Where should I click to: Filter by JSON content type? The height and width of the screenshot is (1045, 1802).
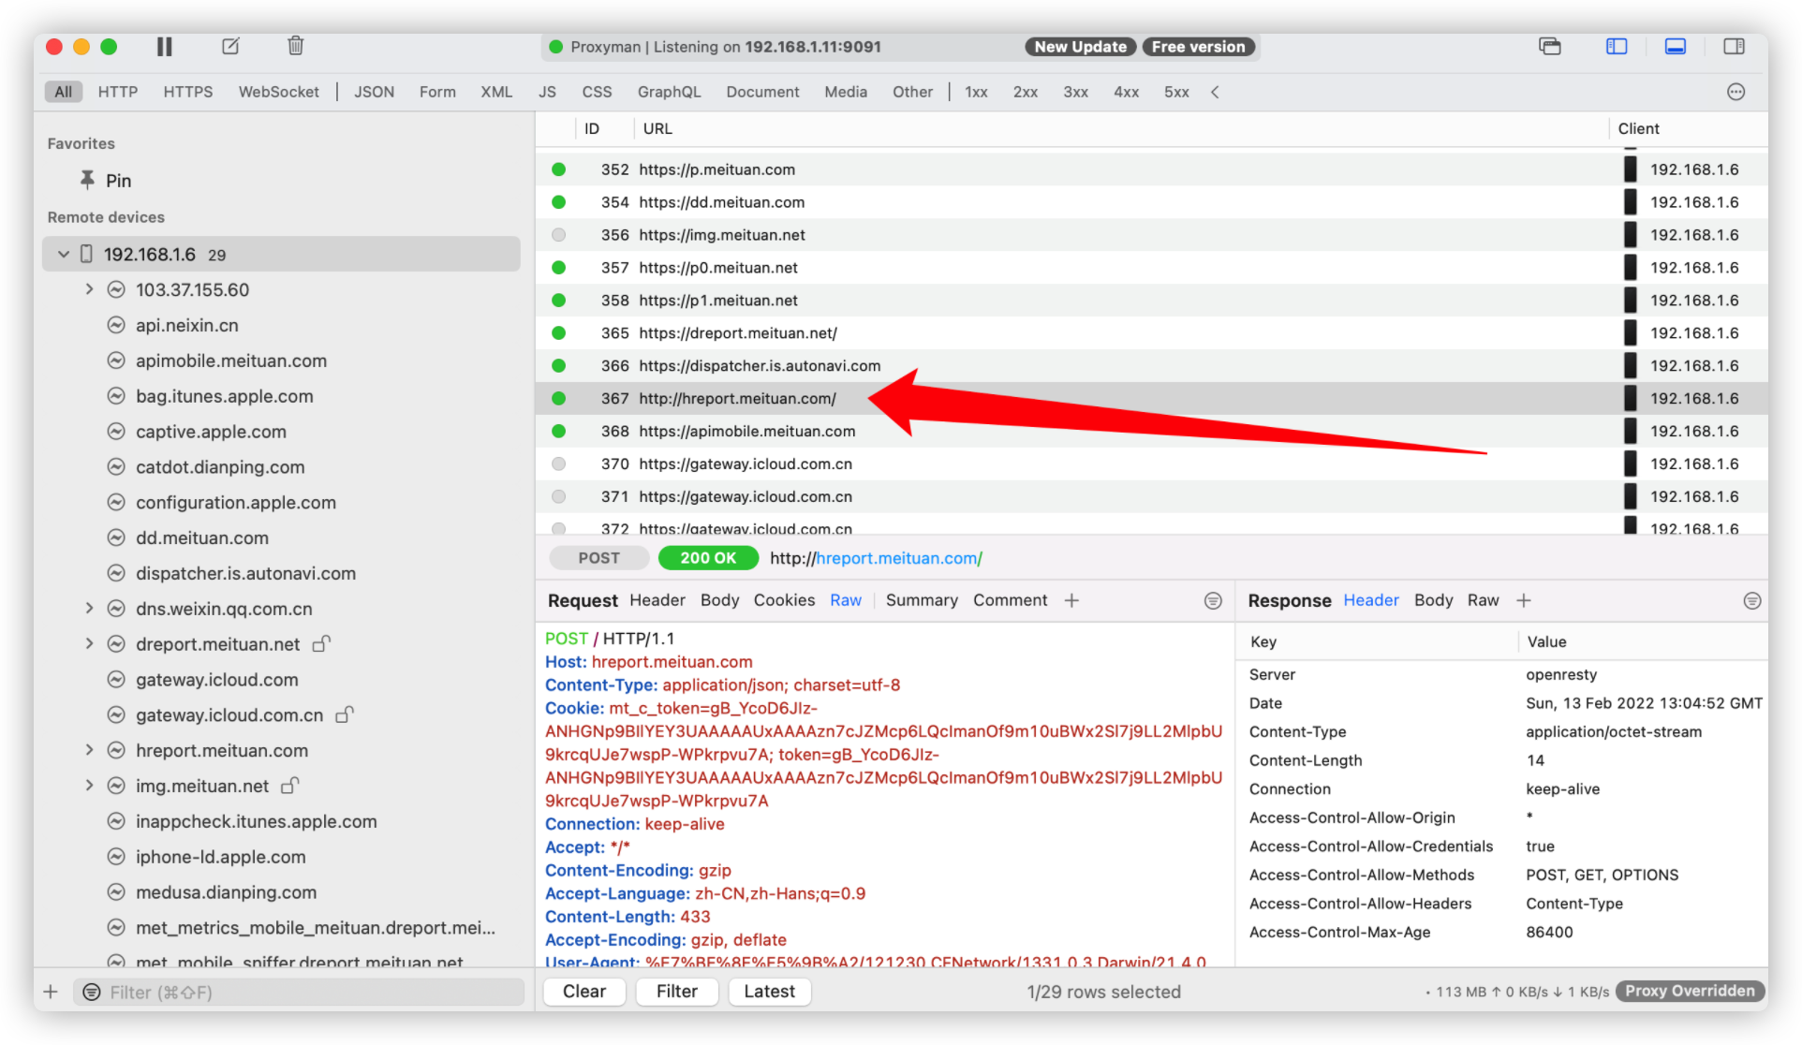pyautogui.click(x=374, y=92)
